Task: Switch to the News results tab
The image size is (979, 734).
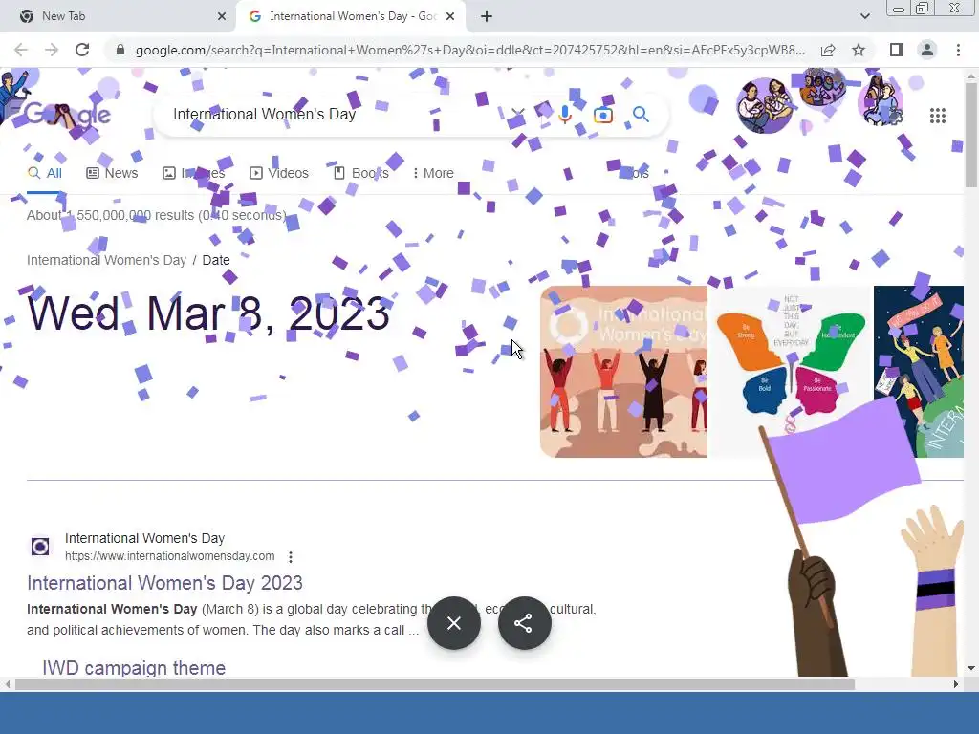Action: pos(112,174)
